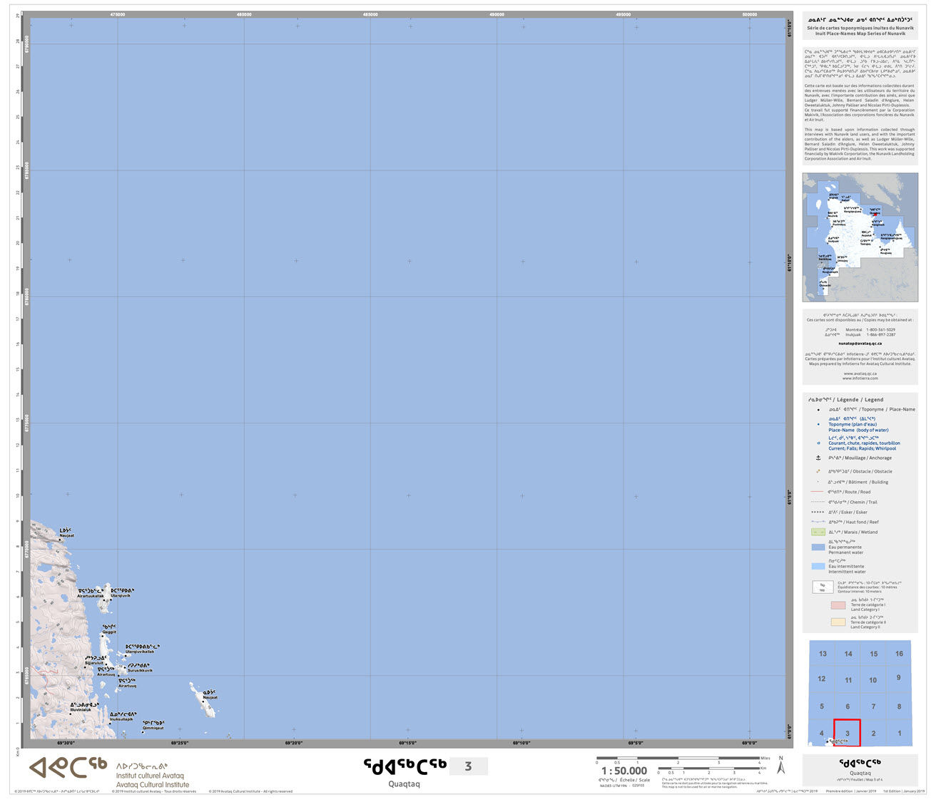Click the 'All rights reserved' copyright notice
The height and width of the screenshot is (802, 931).
point(250,791)
